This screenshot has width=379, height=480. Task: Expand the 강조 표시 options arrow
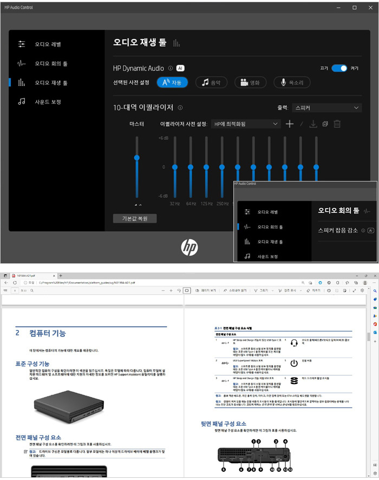coord(300,290)
